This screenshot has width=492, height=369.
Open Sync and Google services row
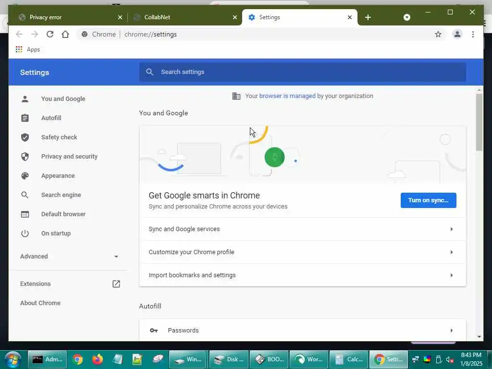303,229
